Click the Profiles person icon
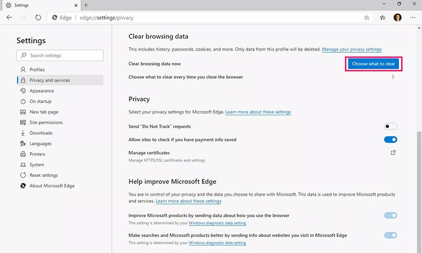 (x=23, y=70)
